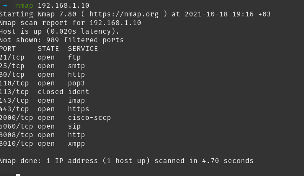Click the 110/tcp port entry
Screen dimensions: 304x176
point(14,83)
